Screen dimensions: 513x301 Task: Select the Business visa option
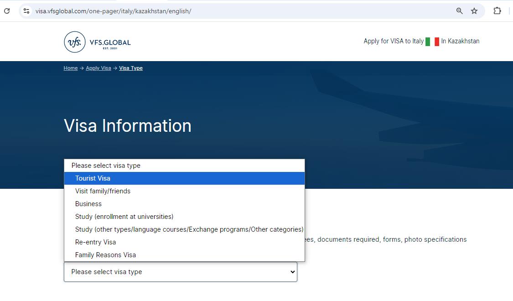[88, 204]
